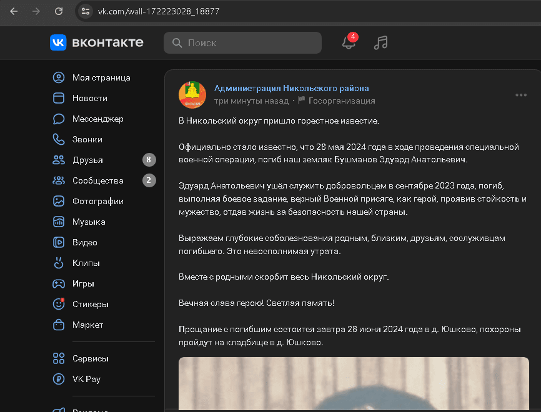The height and width of the screenshot is (412, 541).
Task: Click the Клипы hand icon
Action: pos(59,263)
